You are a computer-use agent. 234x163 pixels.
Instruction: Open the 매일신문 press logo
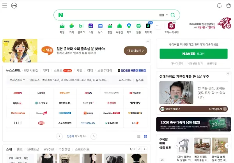pos(135,93)
